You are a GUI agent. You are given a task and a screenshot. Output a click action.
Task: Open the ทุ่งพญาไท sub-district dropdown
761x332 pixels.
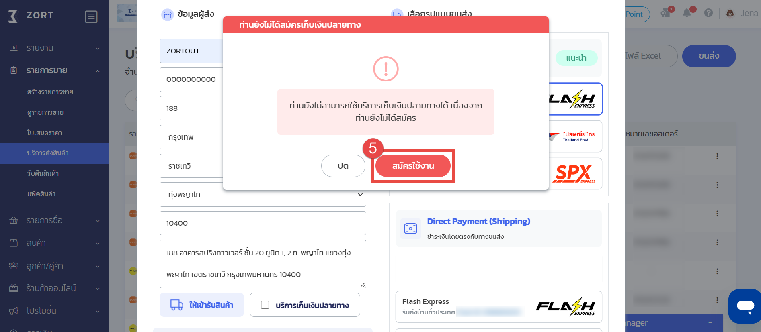(263, 194)
